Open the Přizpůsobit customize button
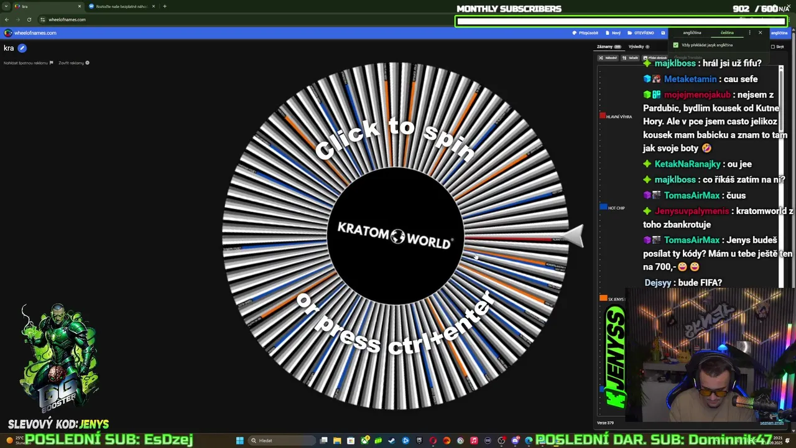The image size is (796, 448). tap(585, 33)
